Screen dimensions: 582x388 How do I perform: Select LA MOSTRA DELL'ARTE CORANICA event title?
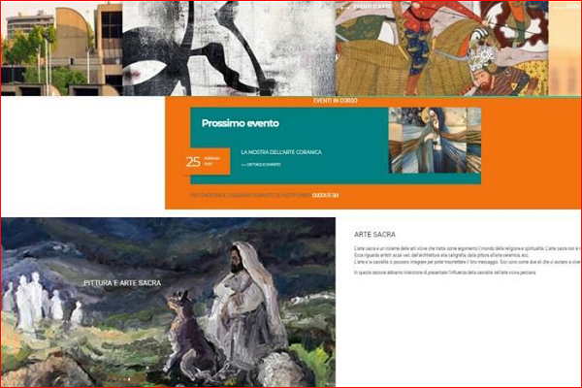point(281,152)
